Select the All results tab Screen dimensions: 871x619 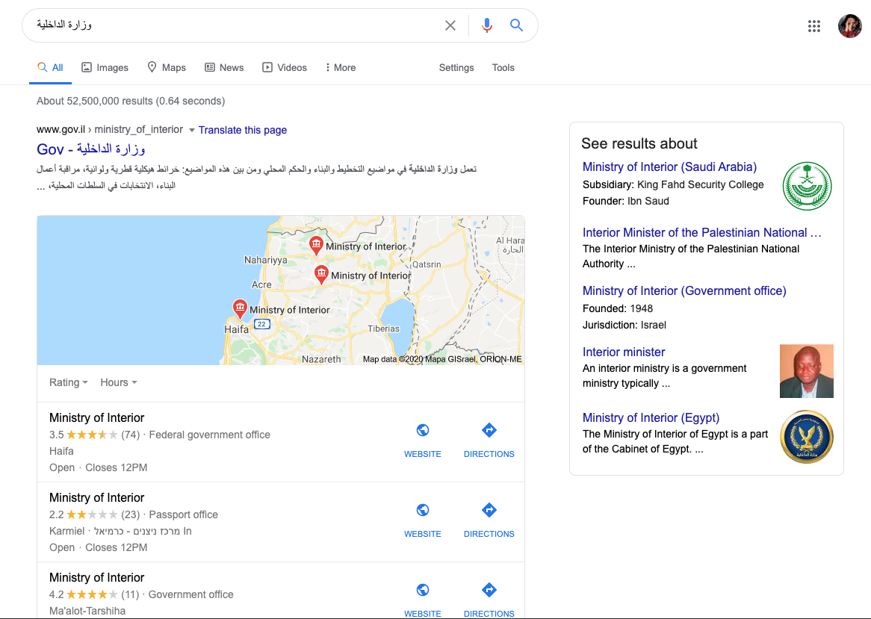click(50, 68)
